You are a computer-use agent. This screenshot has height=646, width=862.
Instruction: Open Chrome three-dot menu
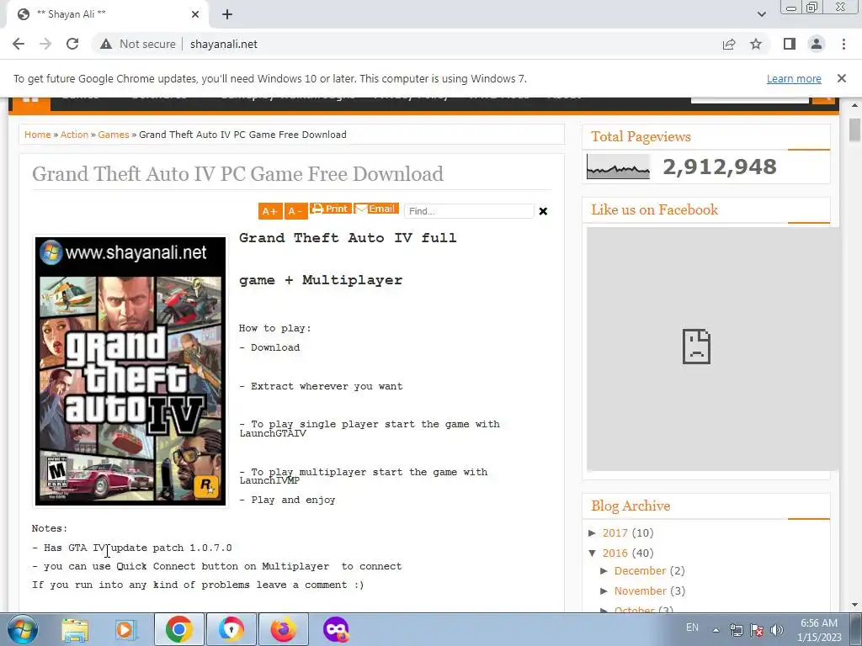pyautogui.click(x=843, y=44)
